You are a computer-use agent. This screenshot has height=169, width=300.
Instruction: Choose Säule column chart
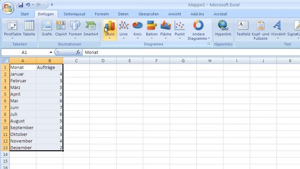[110, 30]
